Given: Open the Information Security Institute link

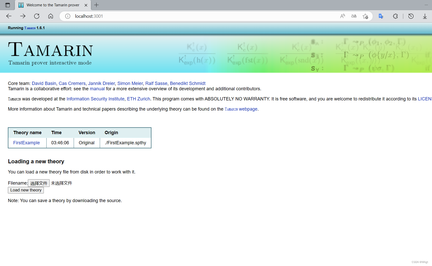Looking at the screenshot, I should pos(95,99).
